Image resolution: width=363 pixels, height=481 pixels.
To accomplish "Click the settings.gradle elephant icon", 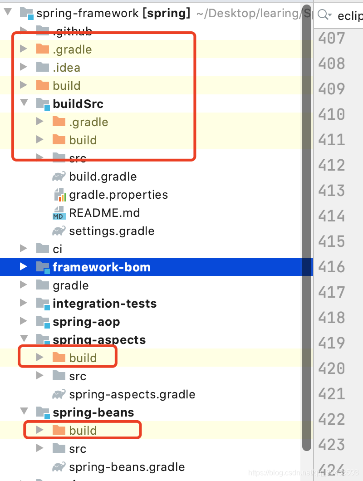I will (x=59, y=231).
